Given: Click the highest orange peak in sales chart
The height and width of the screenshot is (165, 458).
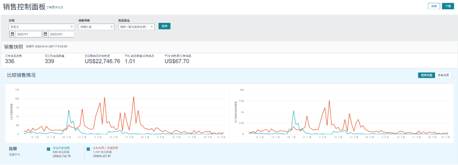Looking at the screenshot, I should pyautogui.click(x=329, y=101).
